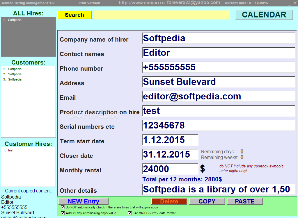Click the 'Remaining weeks:' label

[219, 158]
